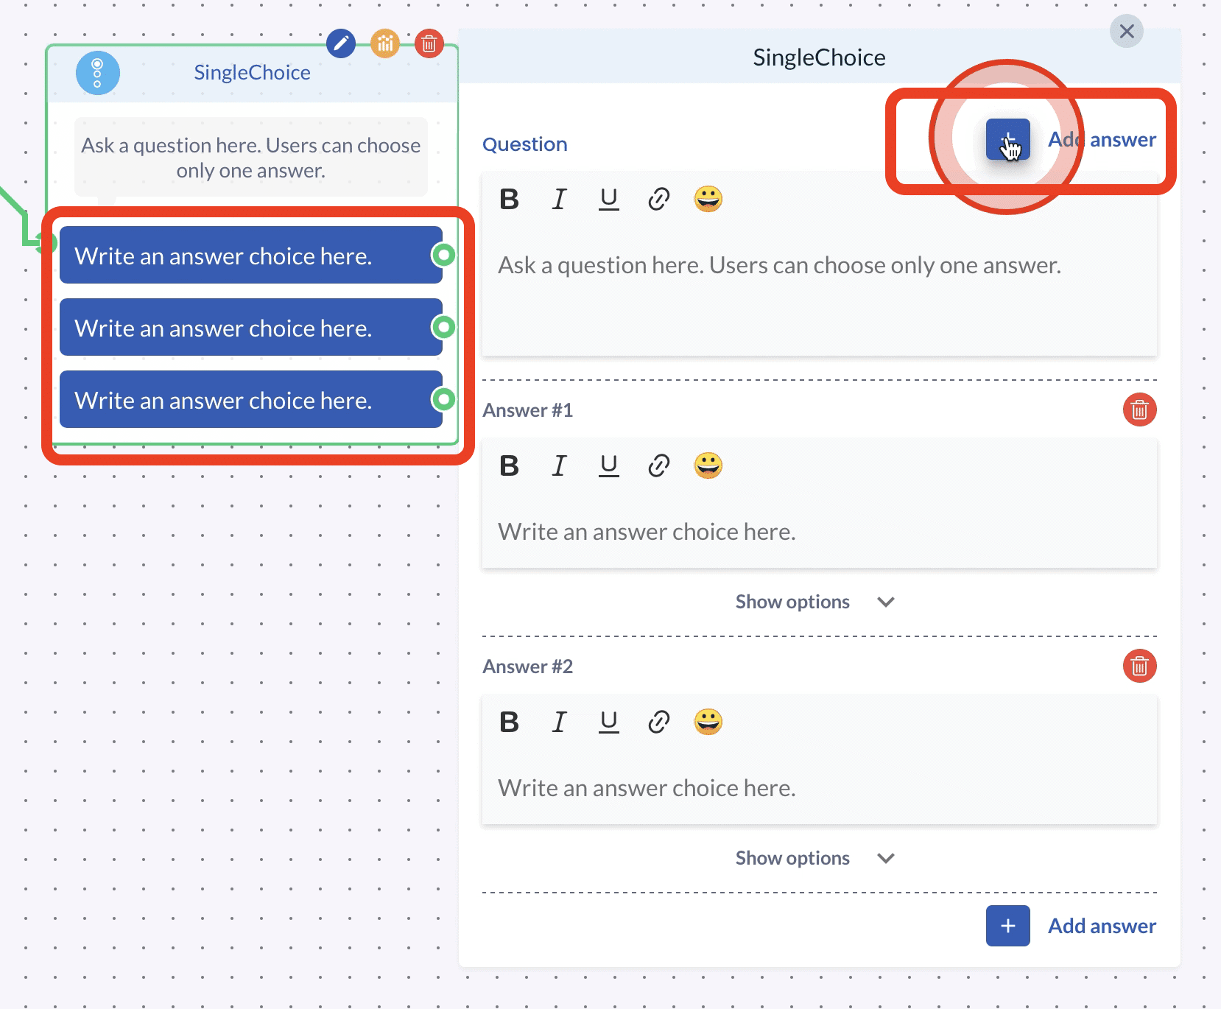Toggle italic in the Question editor
Screen dimensions: 1221x1009
pos(559,199)
